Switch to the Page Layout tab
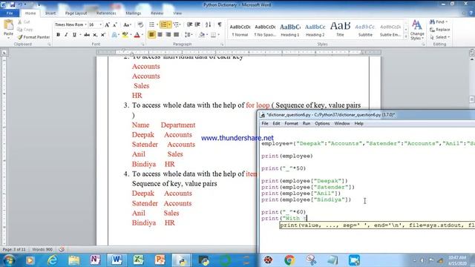 [x=76, y=13]
